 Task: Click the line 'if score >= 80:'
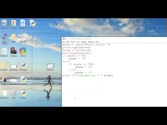coord(74,56)
